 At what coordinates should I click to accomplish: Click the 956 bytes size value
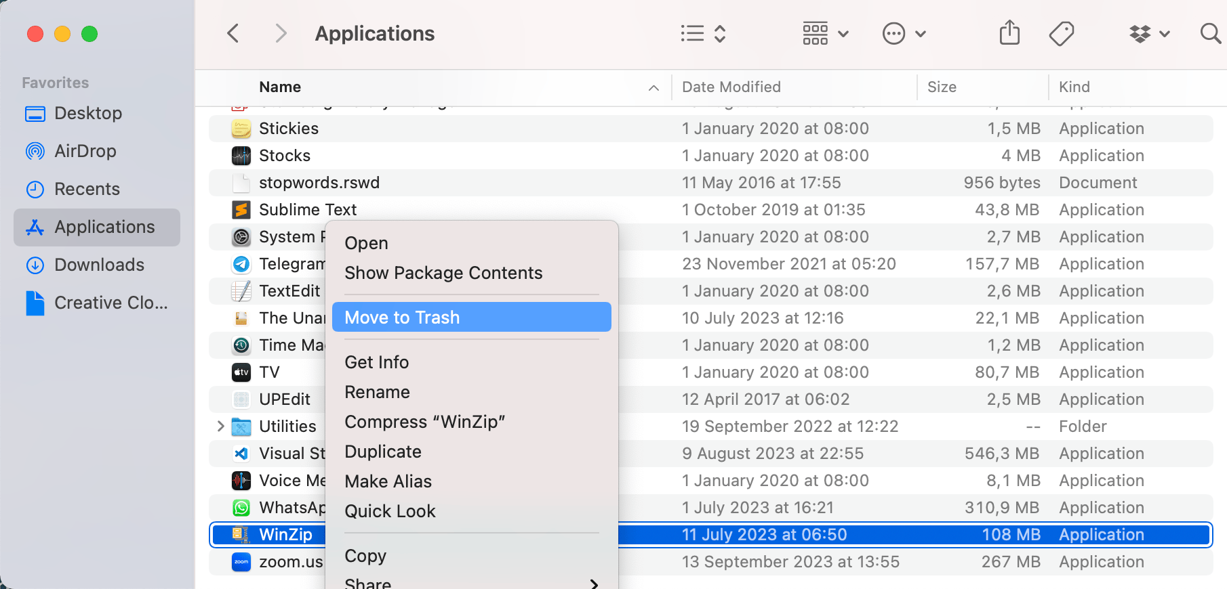click(1002, 183)
